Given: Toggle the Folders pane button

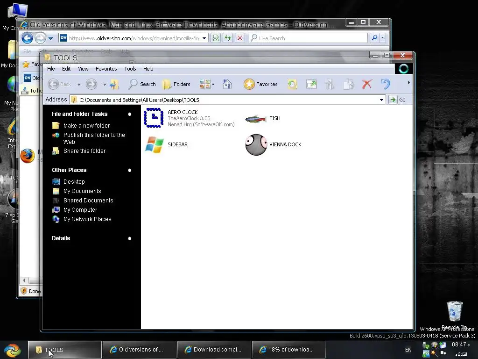Looking at the screenshot, I should coord(176,84).
